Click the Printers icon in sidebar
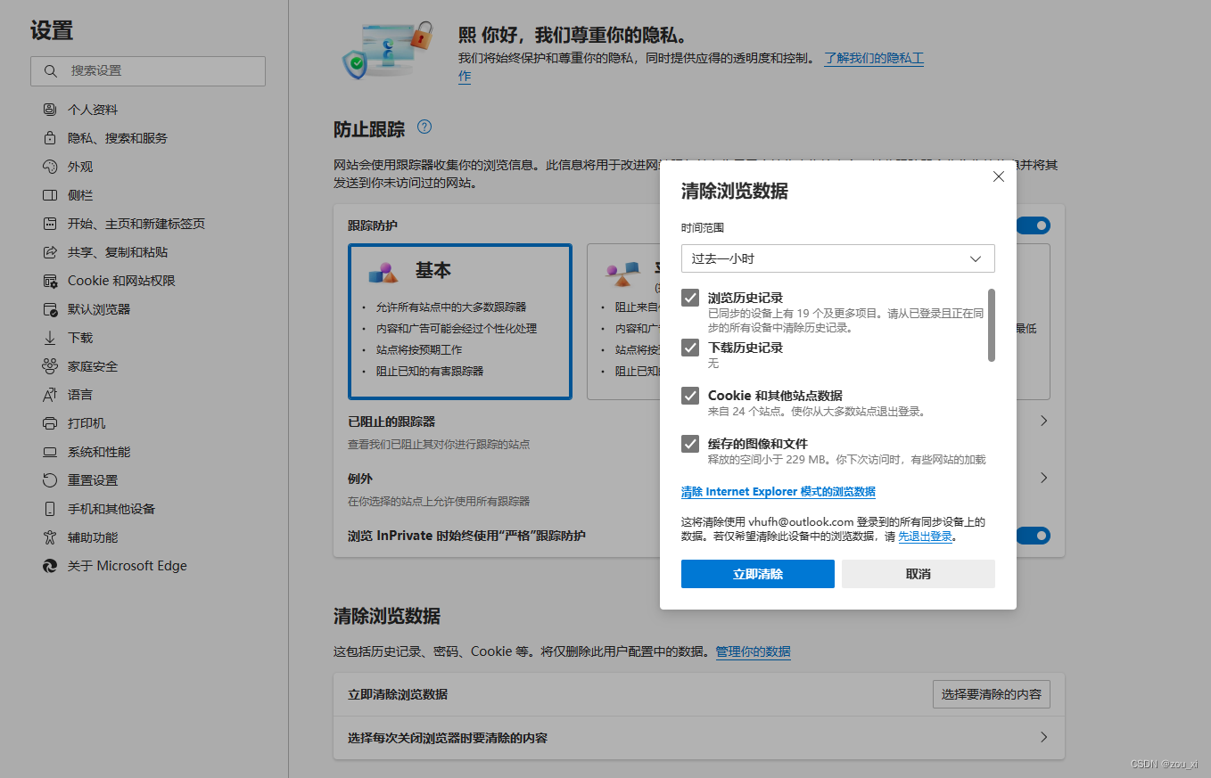The image size is (1211, 778). tap(50, 423)
